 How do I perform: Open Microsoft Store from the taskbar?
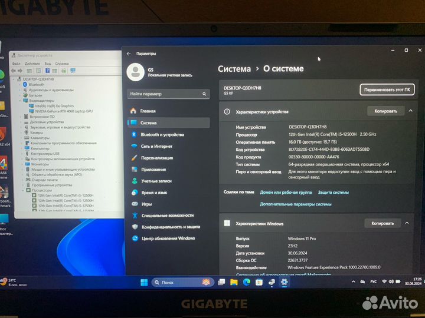259,282
